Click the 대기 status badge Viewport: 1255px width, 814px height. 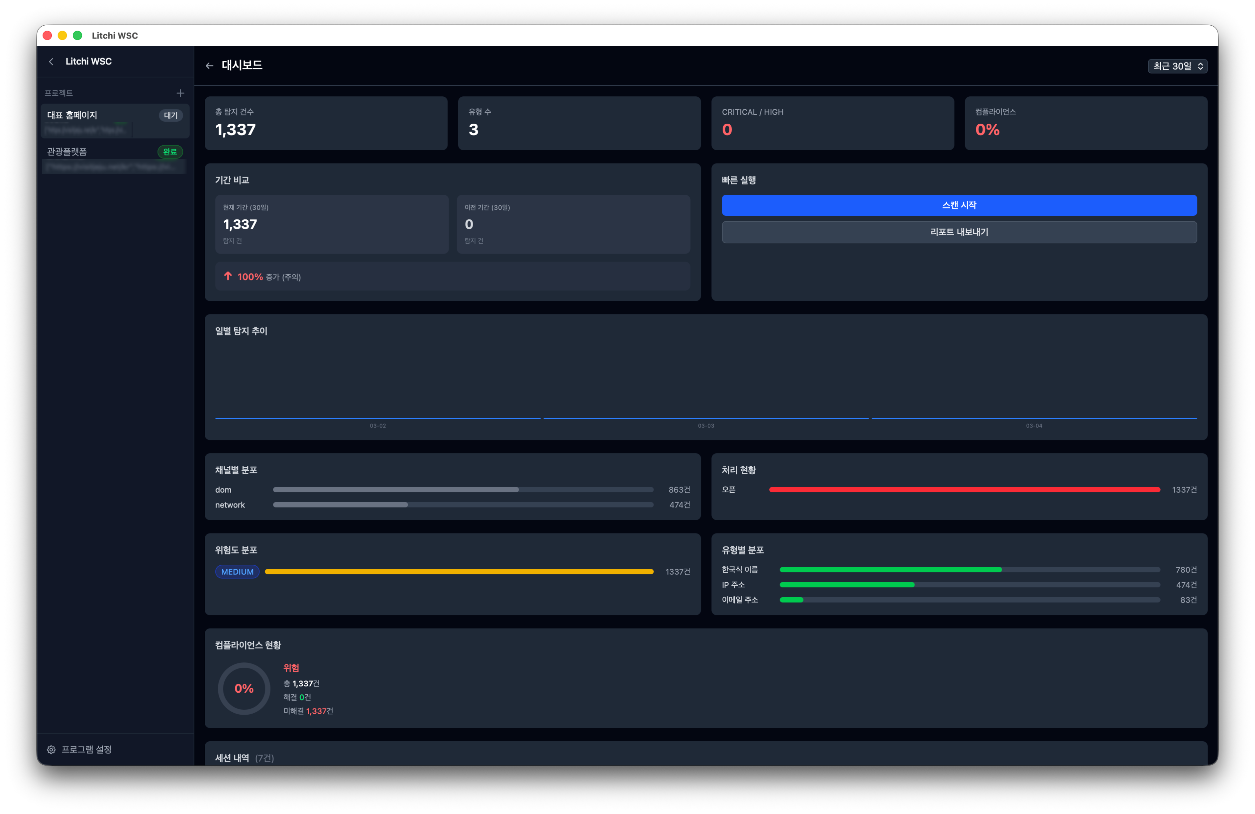click(170, 115)
